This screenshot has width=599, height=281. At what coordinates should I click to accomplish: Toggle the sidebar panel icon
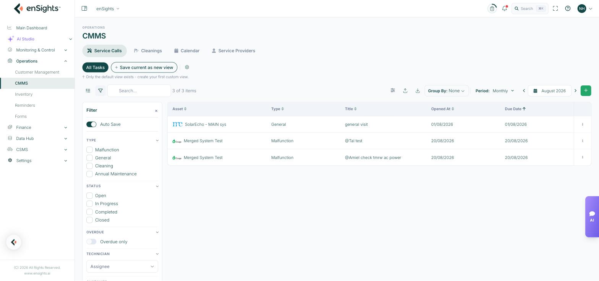pos(84,8)
